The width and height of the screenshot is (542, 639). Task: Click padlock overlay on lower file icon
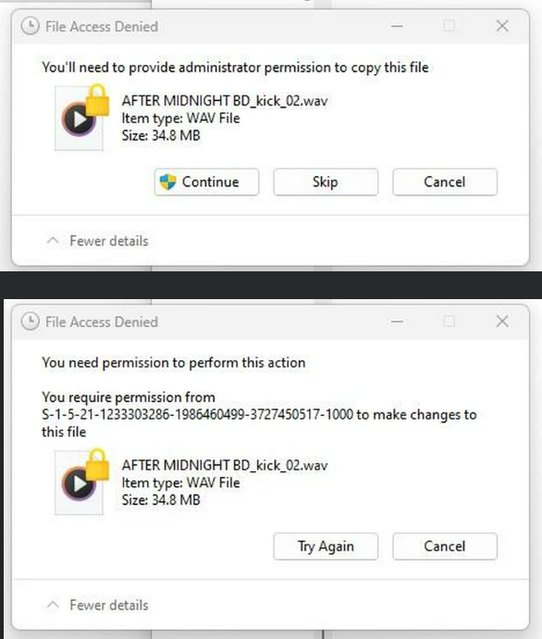pyautogui.click(x=98, y=465)
